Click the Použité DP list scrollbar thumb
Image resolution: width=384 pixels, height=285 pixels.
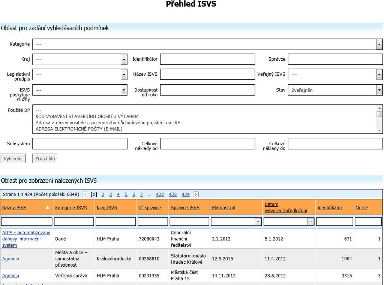pyautogui.click(x=379, y=114)
